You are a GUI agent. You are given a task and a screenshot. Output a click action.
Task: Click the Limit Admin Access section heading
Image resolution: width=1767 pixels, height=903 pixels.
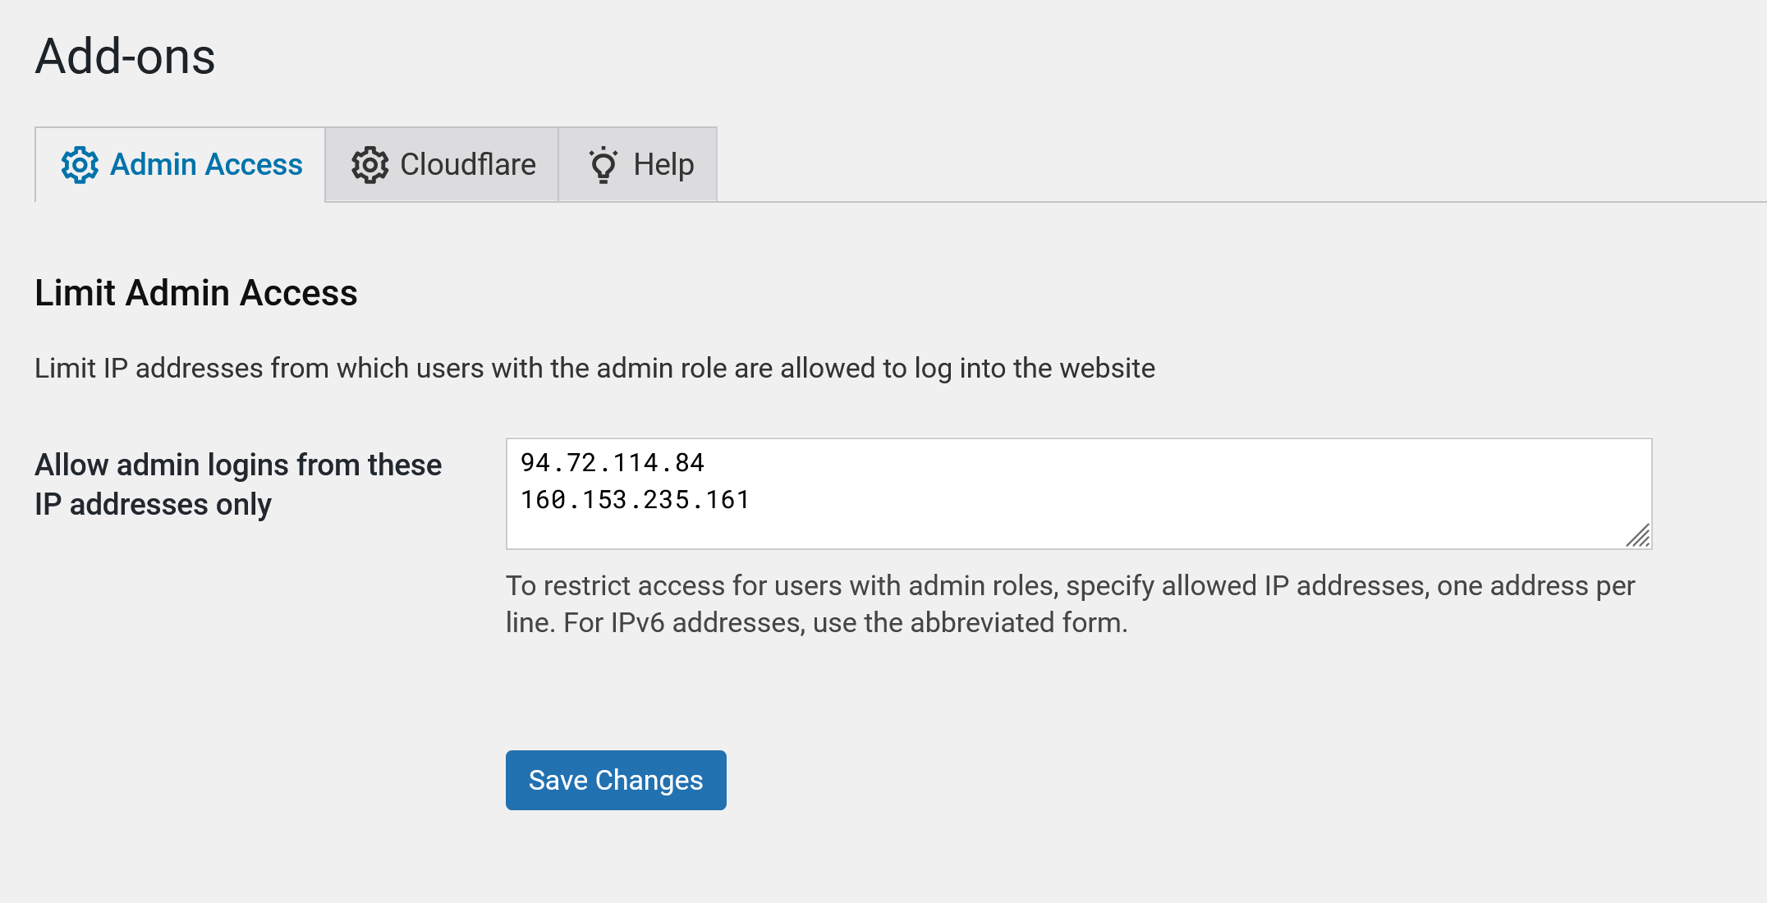(x=196, y=293)
